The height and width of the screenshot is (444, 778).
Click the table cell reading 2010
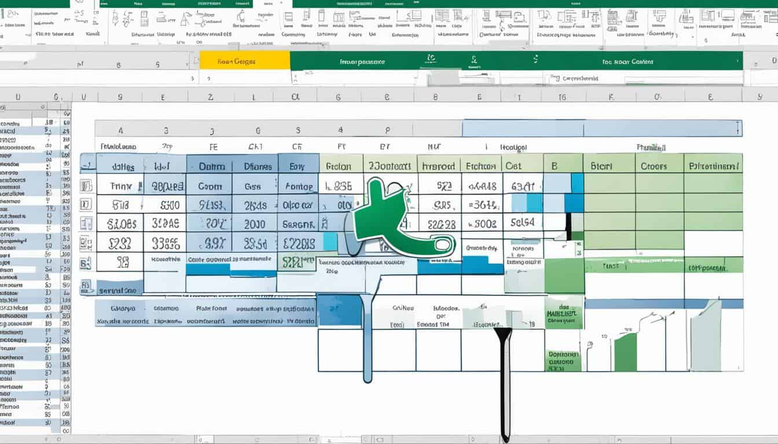[255, 224]
